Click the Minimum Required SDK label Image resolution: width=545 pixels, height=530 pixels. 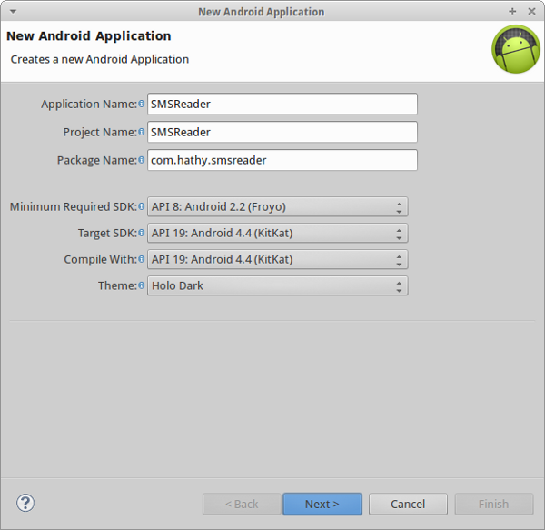click(x=74, y=206)
